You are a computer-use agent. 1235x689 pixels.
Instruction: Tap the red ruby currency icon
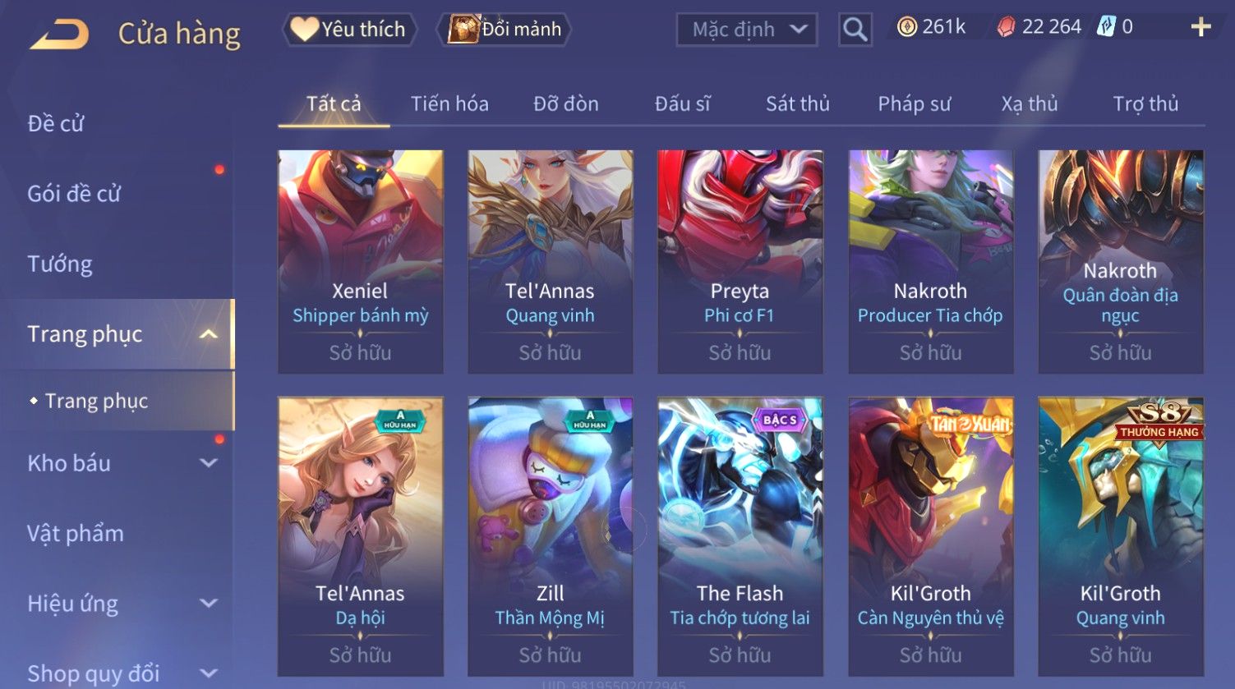point(1006,27)
